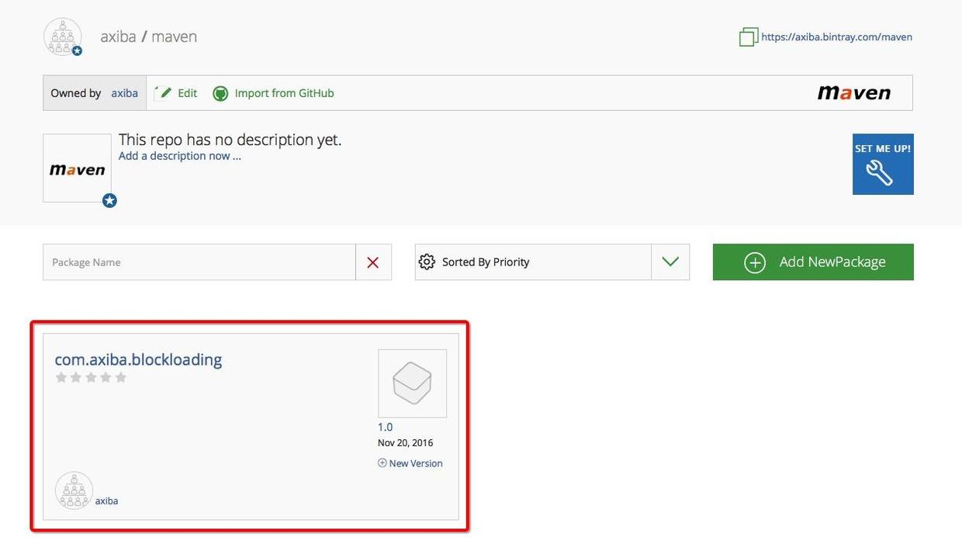
Task: Open the com.axiba.blockloading package
Action: 138,359
